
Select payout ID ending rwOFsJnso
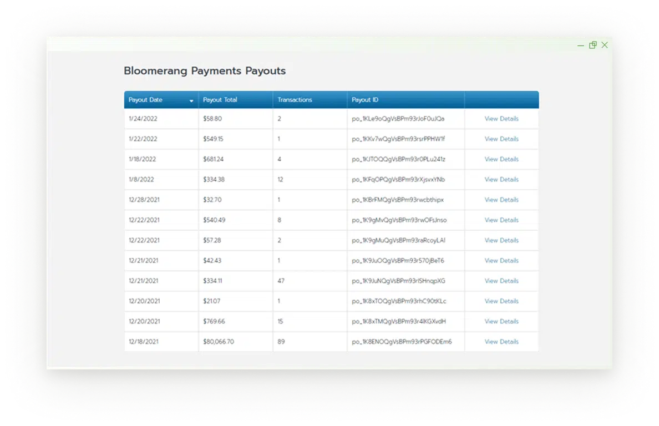[399, 220]
